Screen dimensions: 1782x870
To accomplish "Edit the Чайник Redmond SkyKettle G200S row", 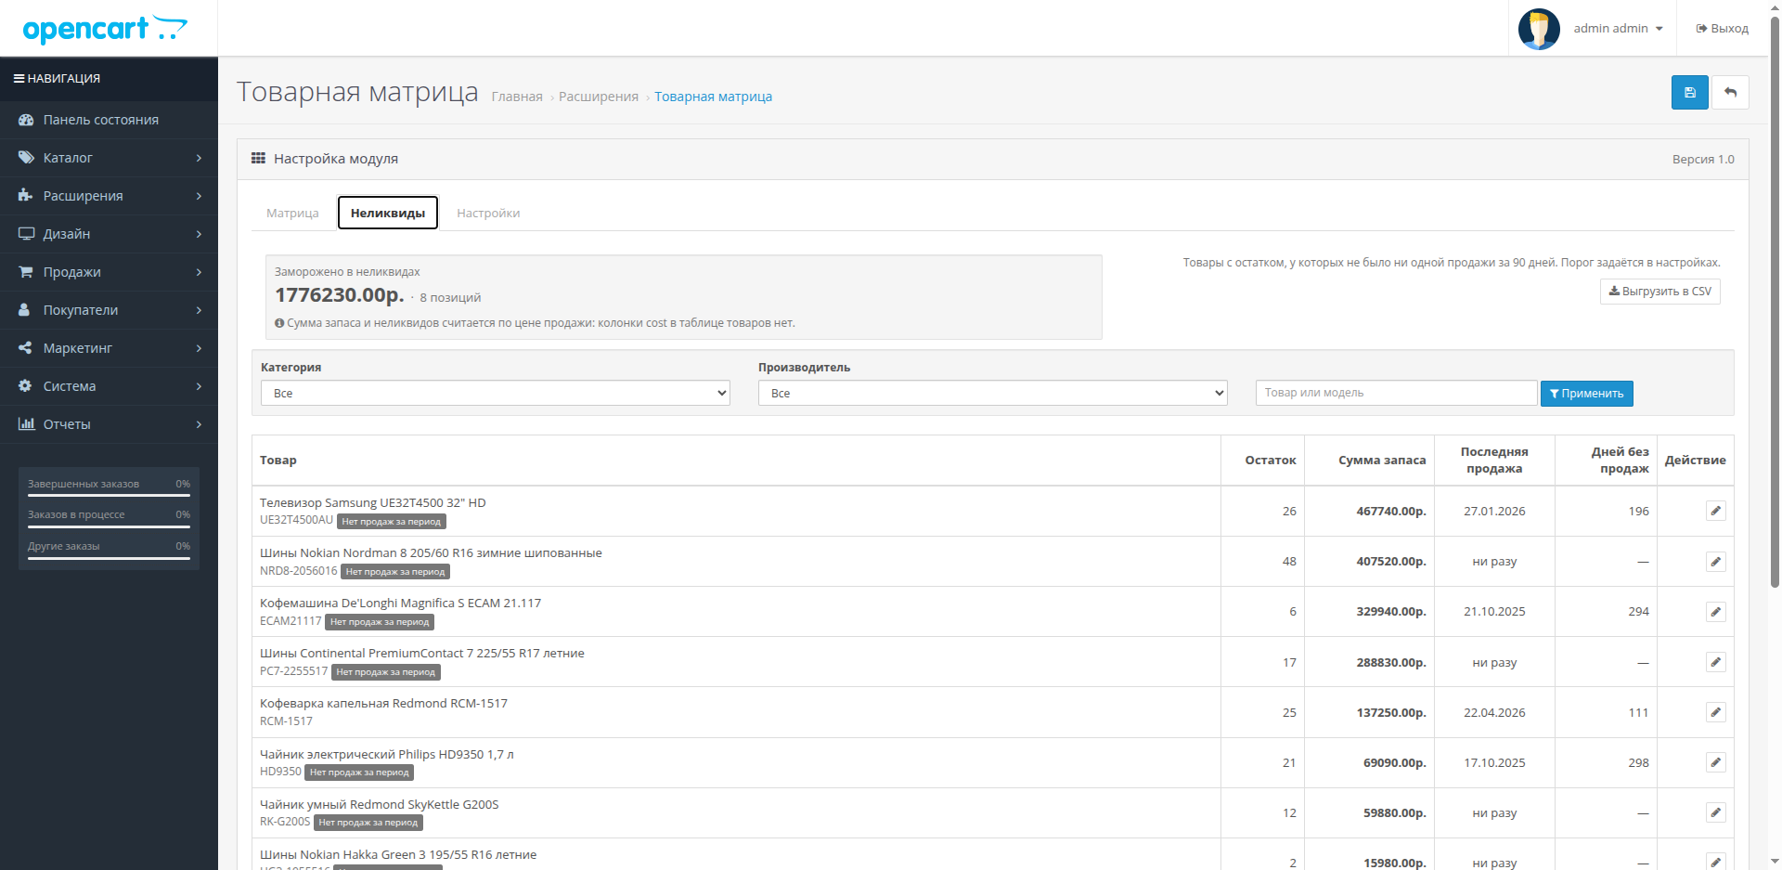I will point(1716,812).
